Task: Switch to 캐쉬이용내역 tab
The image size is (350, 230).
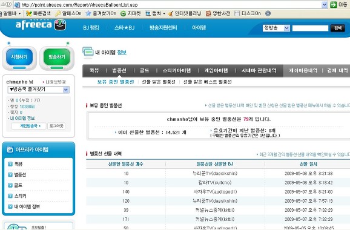Action: coord(303,70)
